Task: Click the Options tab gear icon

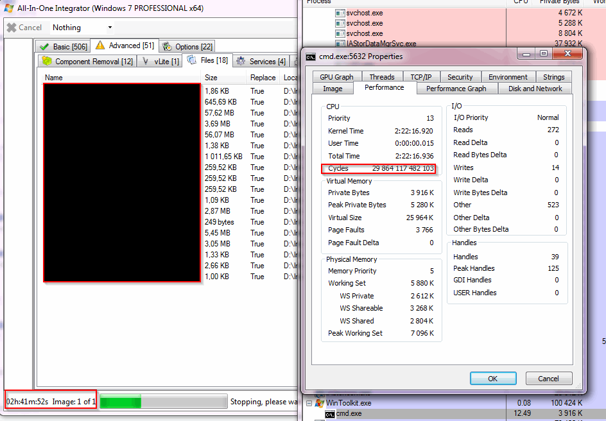Action: [167, 46]
